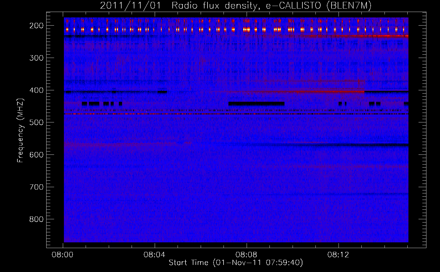The width and height of the screenshot is (440, 272).
Task: Click the 300 frequency tick label
Action: pos(36,58)
